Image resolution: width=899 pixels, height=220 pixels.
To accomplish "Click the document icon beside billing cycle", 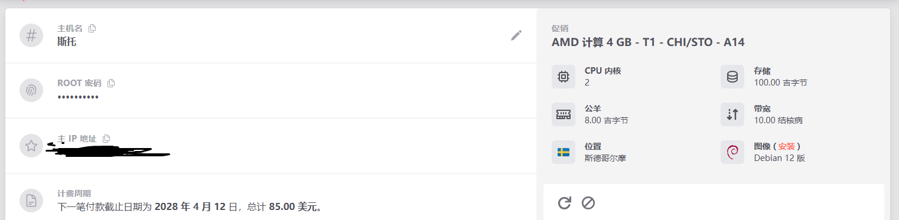I will pos(31,201).
